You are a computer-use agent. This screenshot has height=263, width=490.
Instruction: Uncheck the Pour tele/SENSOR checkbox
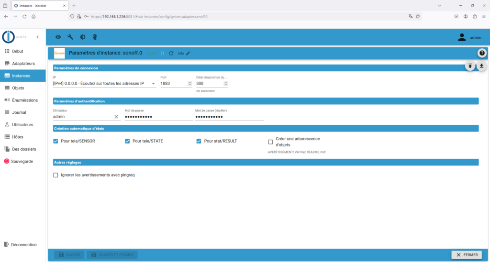56,141
